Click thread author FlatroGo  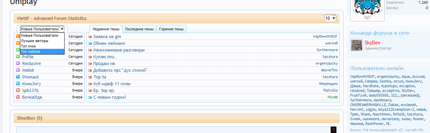(331, 90)
